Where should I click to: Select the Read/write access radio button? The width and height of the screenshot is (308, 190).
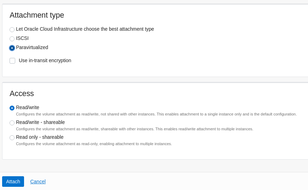pos(12,108)
